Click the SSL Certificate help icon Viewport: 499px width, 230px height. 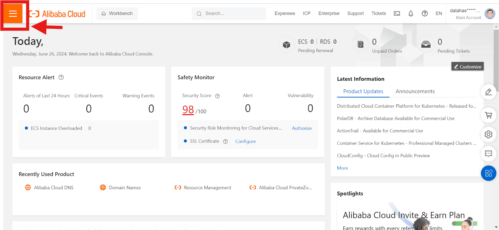coord(225,142)
